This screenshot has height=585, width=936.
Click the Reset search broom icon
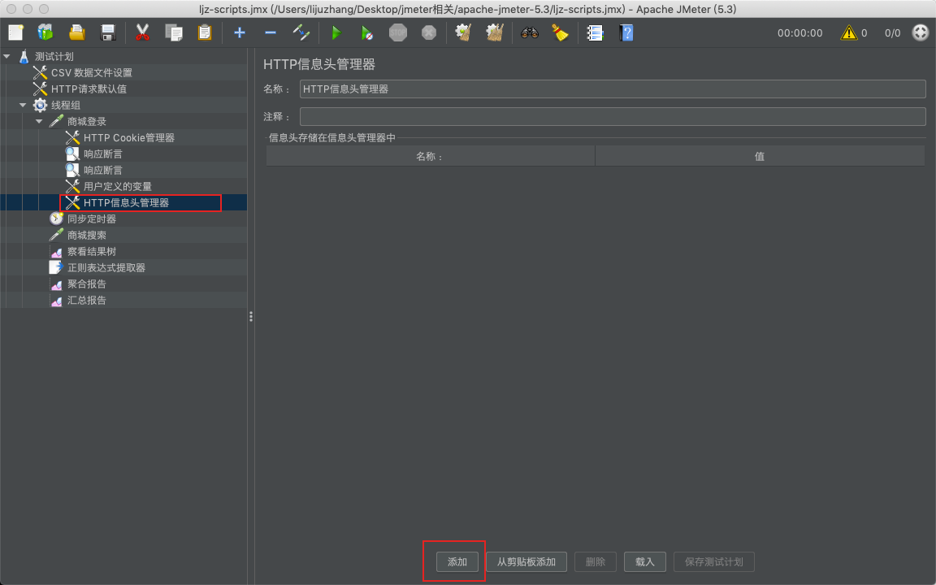pos(560,32)
